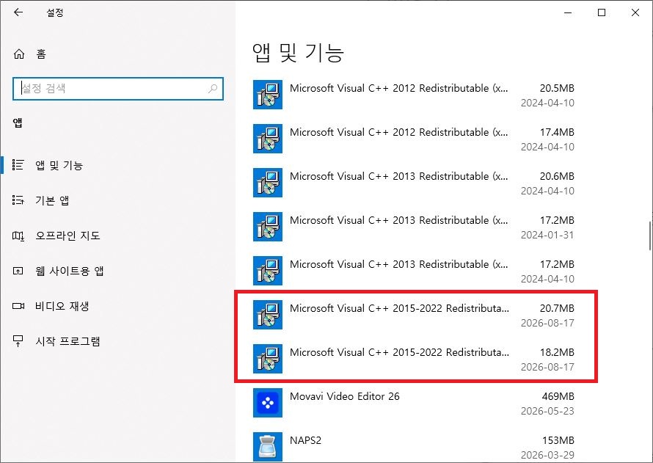Click the Movavi Video Editor 26 icon

tap(268, 403)
